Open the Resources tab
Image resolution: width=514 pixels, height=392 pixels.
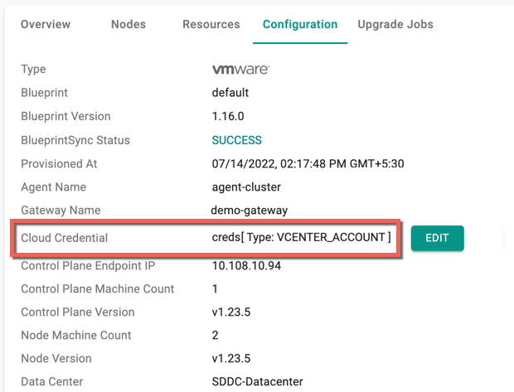[x=211, y=24]
